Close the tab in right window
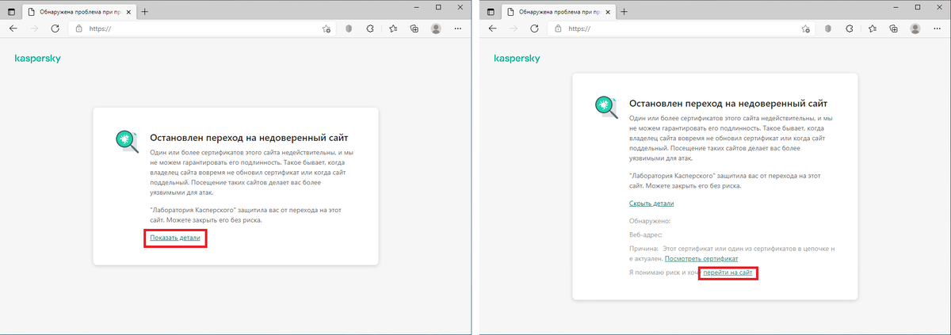Viewport: 951px width, 335px height. 609,12
